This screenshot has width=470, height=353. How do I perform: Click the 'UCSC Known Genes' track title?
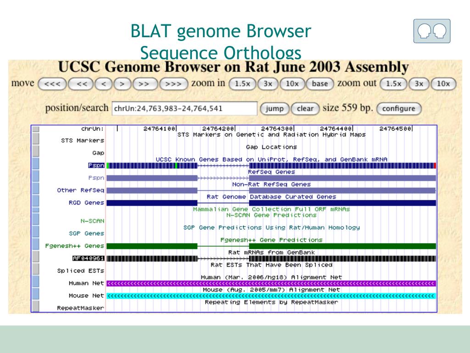[271, 159]
